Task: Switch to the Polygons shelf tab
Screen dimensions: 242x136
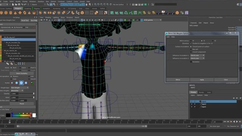Action: coord(18,8)
